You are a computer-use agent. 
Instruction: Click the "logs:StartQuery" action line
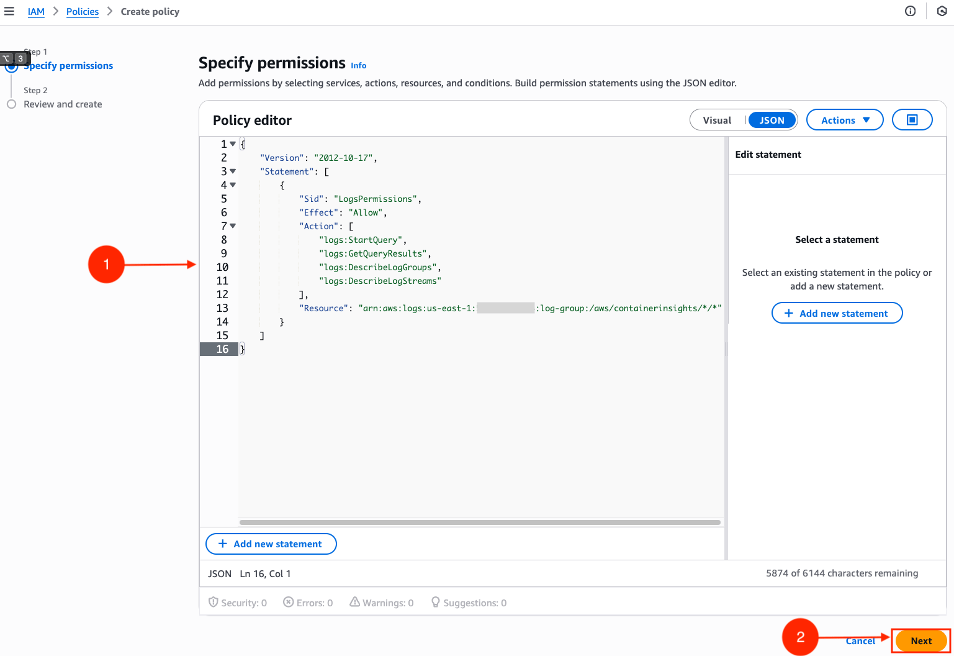pos(363,240)
